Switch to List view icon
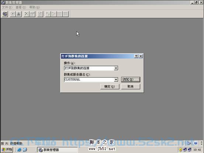The width and height of the screenshot is (204, 153). 60,14
